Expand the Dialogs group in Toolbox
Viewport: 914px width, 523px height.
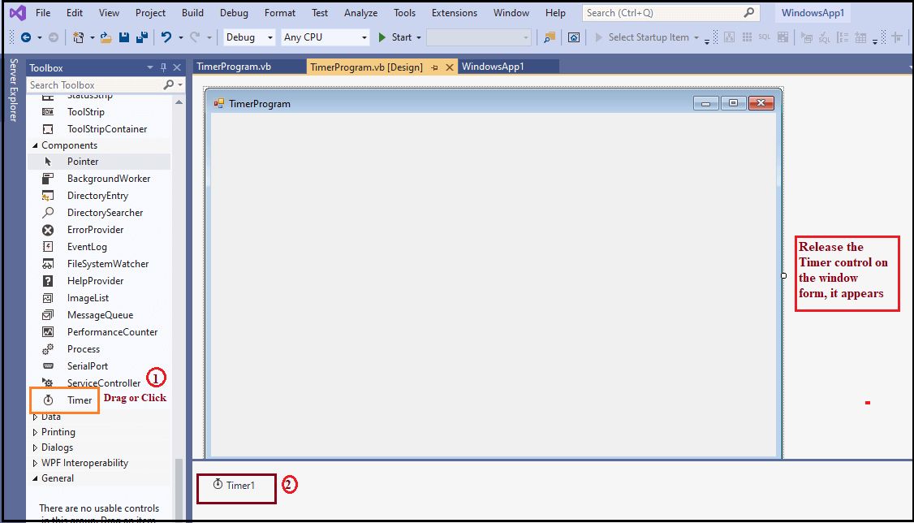35,447
